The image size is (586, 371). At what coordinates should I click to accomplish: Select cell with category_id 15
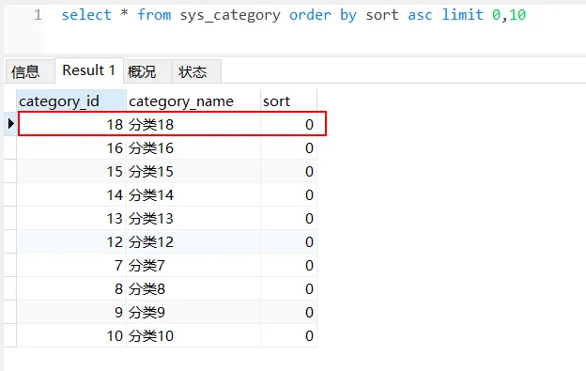(71, 172)
